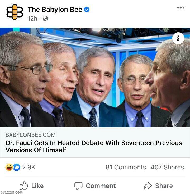Open The Babylon Bee page name
190x194 pixels.
[x=55, y=10]
